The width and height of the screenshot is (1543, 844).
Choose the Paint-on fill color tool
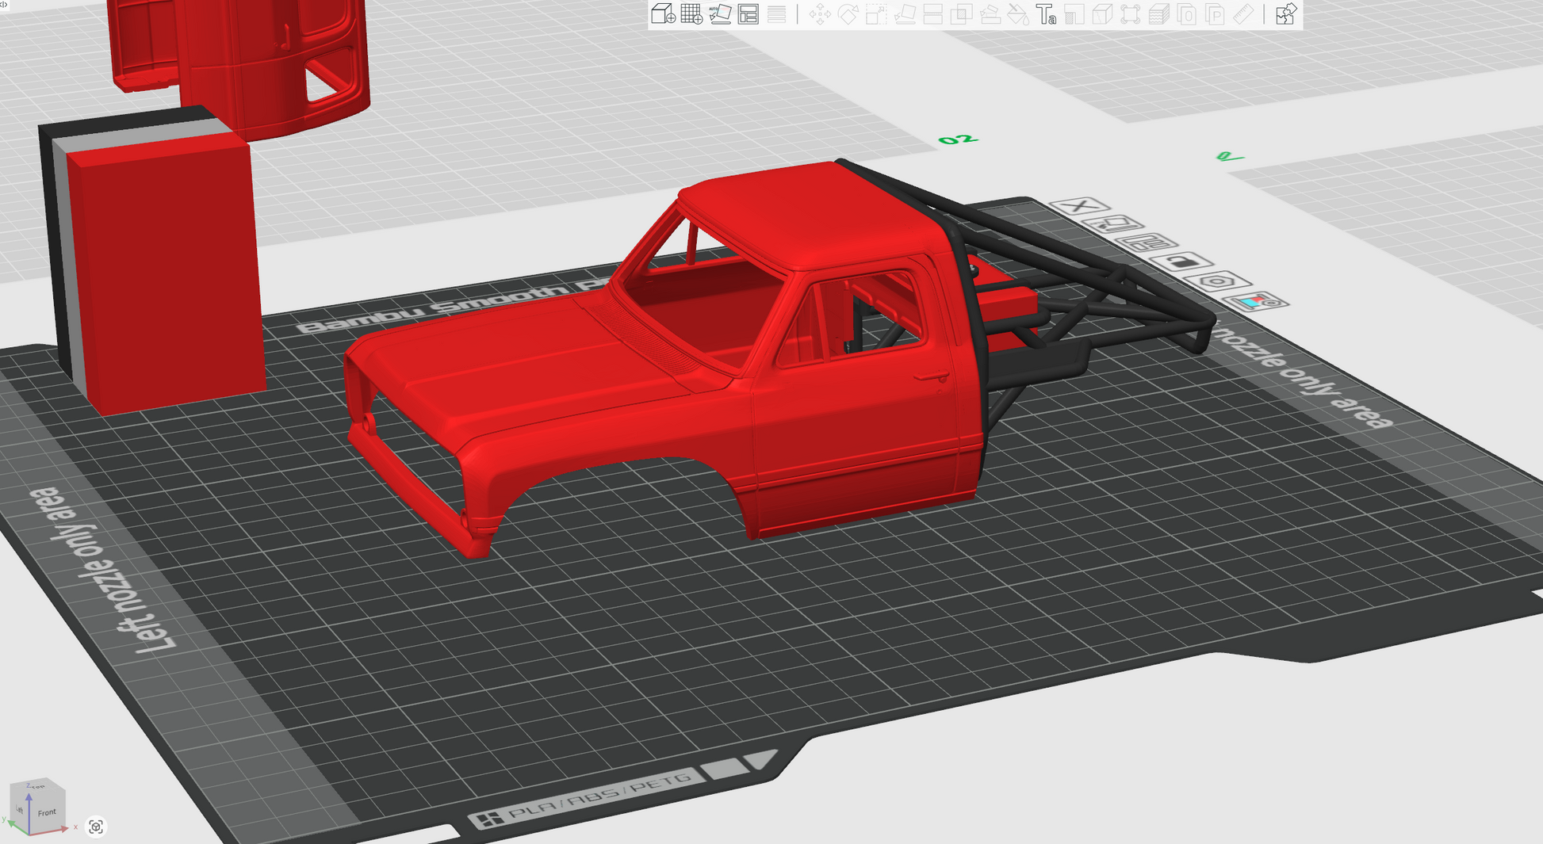pos(1017,14)
